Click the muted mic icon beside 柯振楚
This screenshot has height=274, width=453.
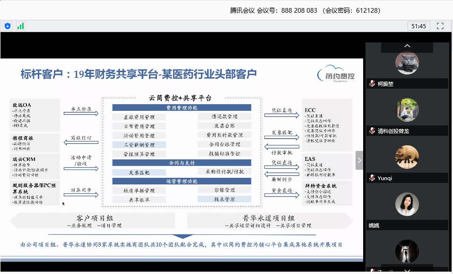373,84
